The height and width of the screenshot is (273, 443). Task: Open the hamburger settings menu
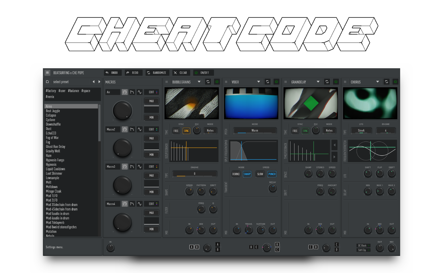[47, 73]
